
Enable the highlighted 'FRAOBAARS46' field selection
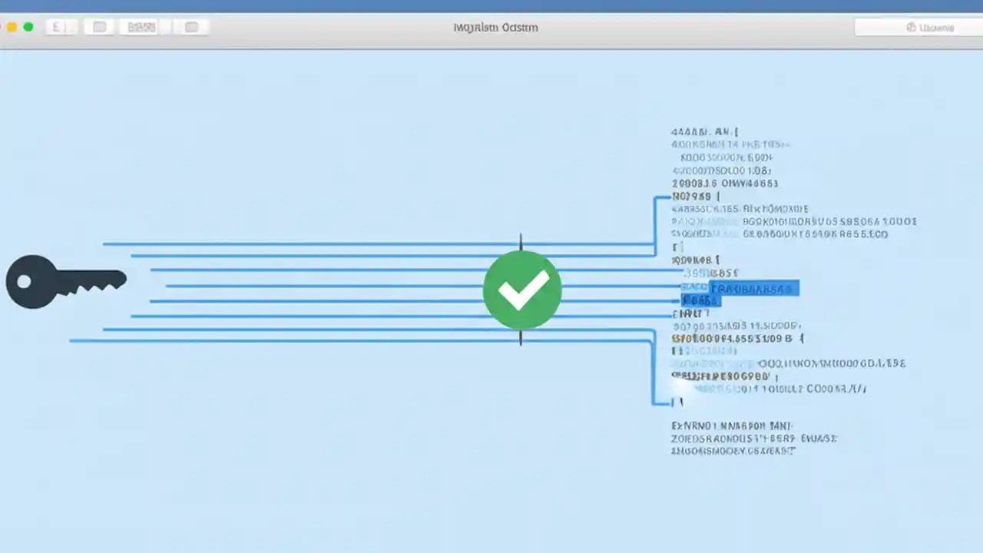click(753, 288)
